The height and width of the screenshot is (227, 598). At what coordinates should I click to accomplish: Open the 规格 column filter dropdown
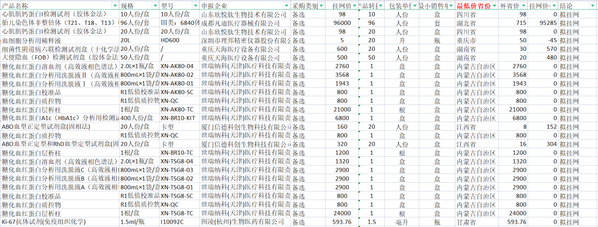155,6
